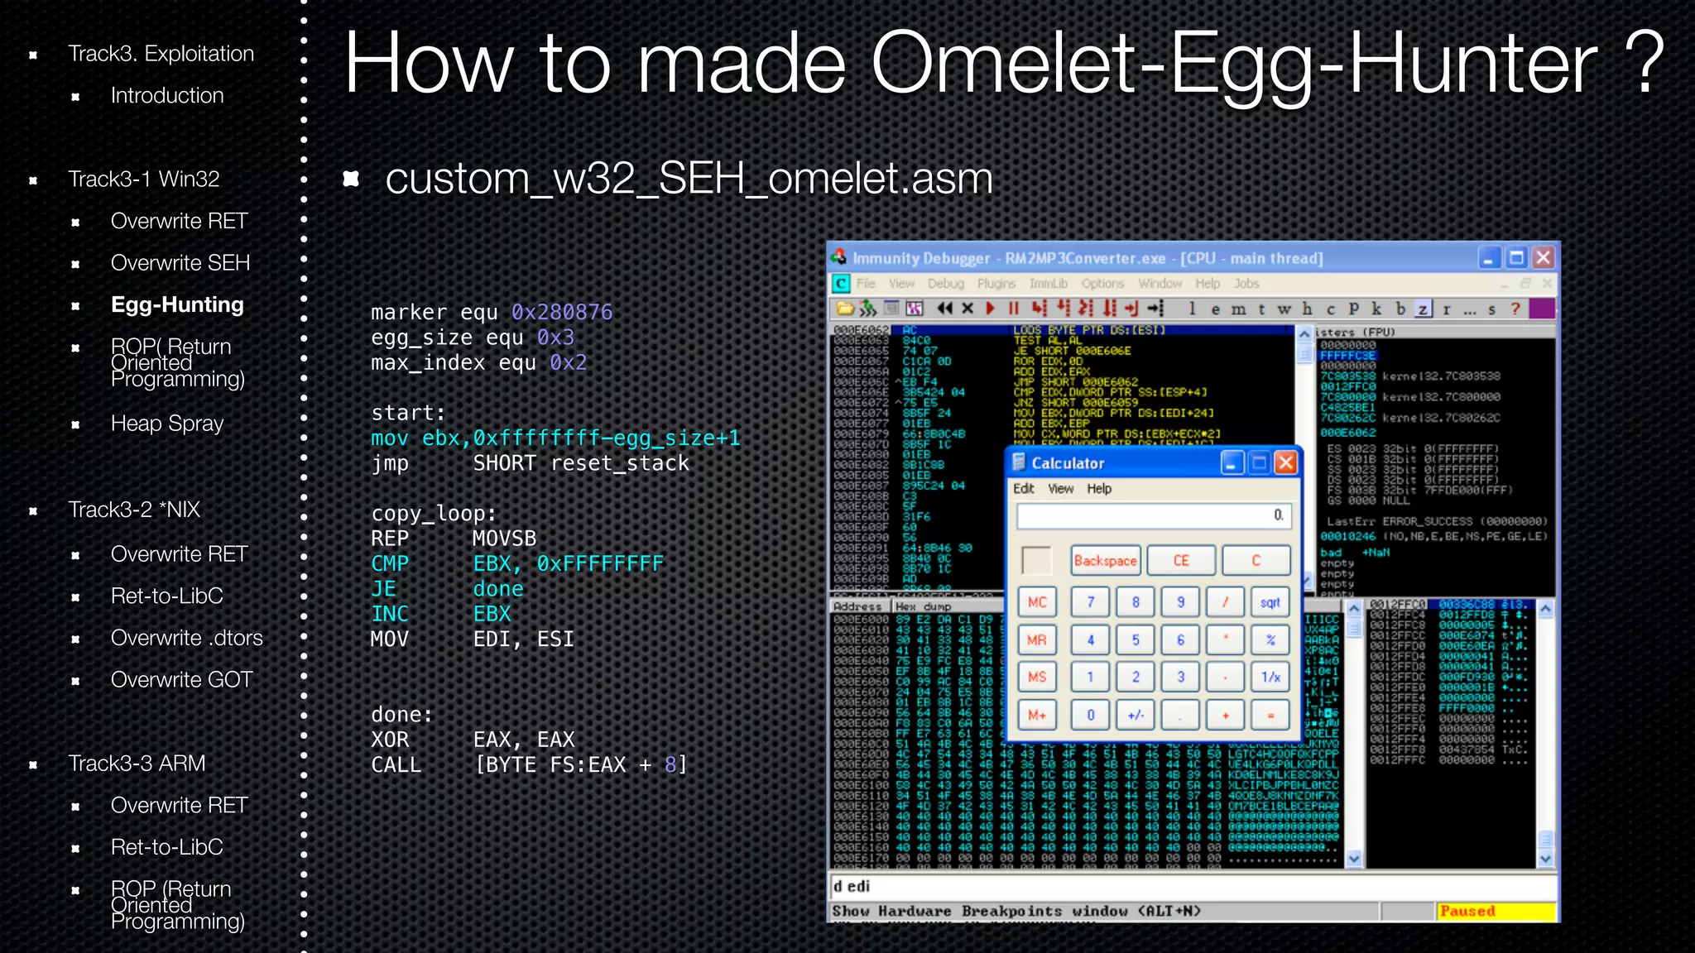Viewport: 1695px width, 953px height.
Task: Open References with the 'r' toolbar icon
Action: tap(1447, 309)
